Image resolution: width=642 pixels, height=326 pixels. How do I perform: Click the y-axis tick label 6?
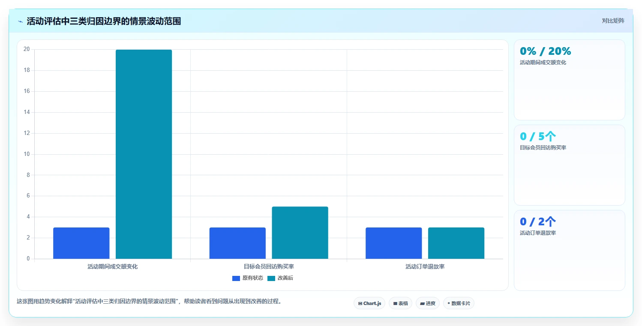(x=28, y=196)
